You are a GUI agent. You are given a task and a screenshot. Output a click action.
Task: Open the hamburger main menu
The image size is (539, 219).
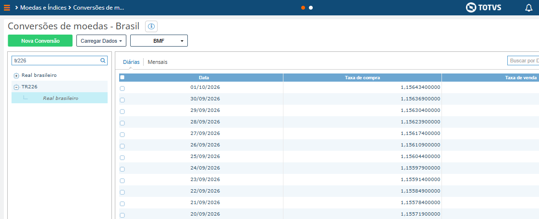[7, 8]
